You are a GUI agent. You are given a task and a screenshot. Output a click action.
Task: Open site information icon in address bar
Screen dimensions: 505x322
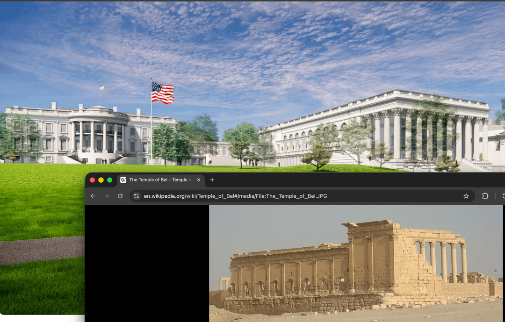(136, 196)
